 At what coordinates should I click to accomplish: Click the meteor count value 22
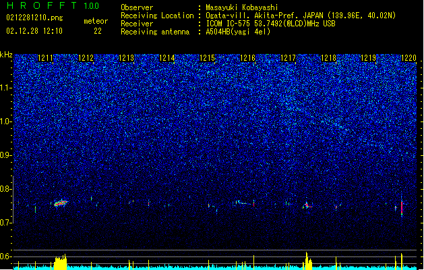[98, 31]
